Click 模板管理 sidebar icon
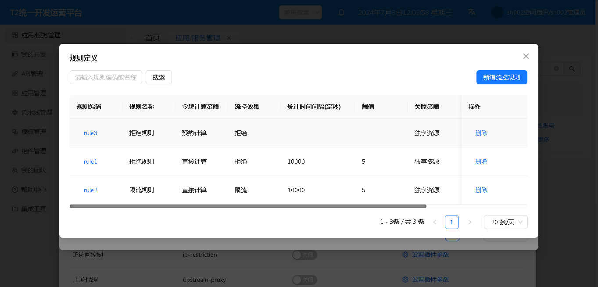Viewport: 598px width, 287px height. (x=15, y=132)
